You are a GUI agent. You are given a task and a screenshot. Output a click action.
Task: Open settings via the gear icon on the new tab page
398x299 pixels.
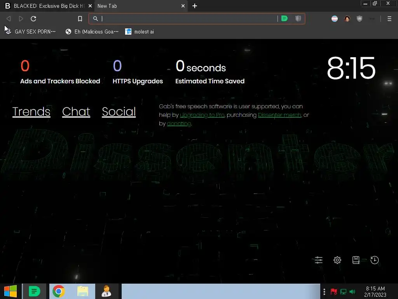(337, 260)
